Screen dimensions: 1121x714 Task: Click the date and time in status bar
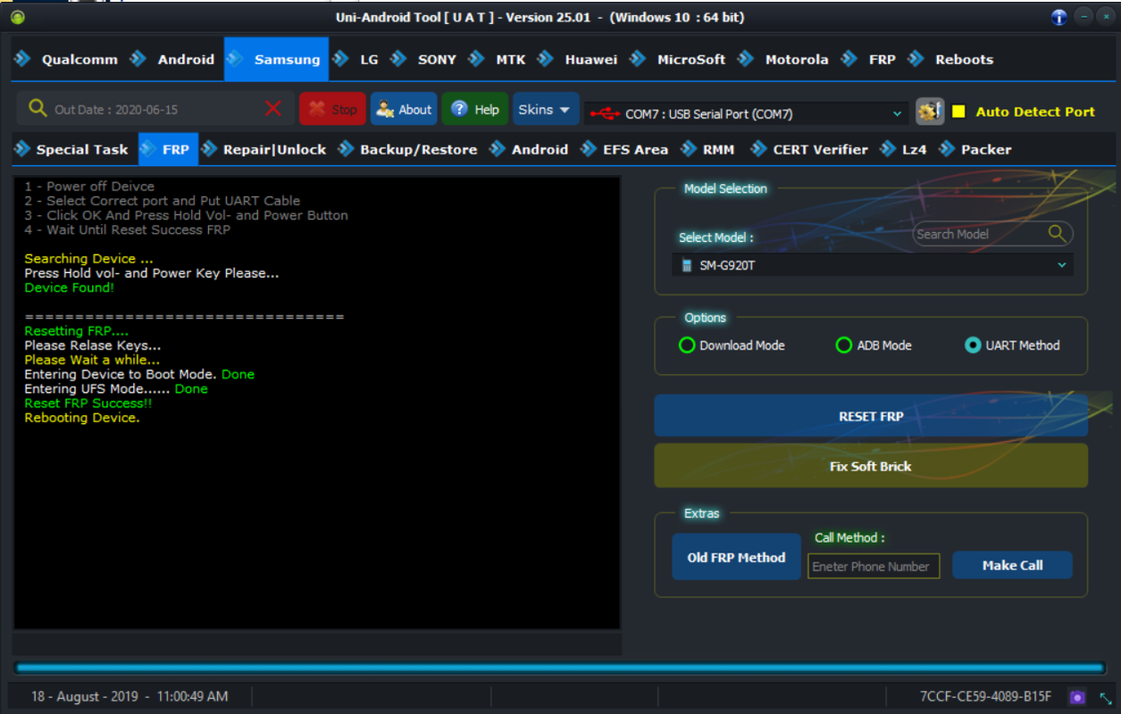tap(130, 696)
